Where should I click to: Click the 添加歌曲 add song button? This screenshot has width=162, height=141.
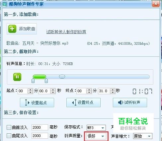point(22,29)
